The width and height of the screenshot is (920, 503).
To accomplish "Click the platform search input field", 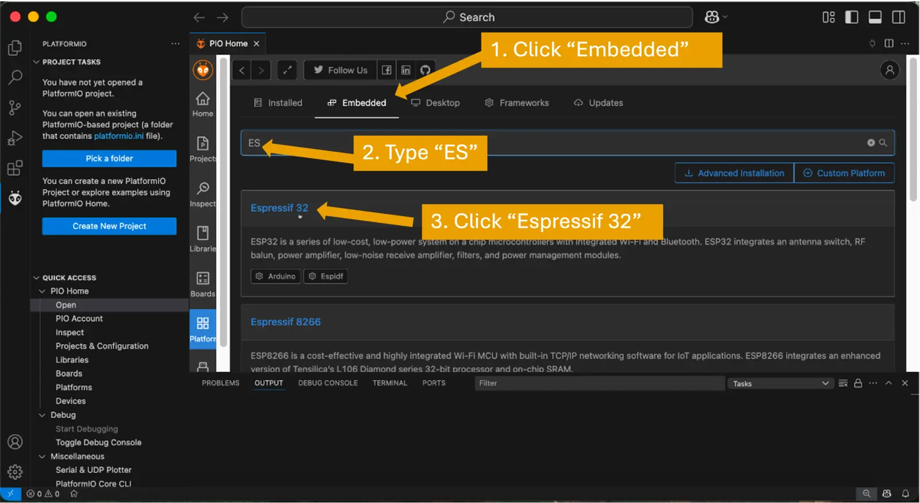I will click(x=568, y=143).
